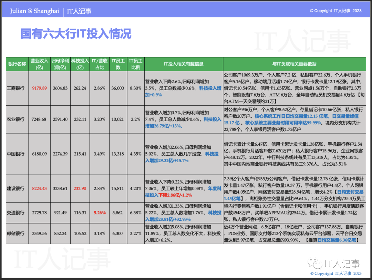Click the IT staff count 5,862

tap(118, 213)
